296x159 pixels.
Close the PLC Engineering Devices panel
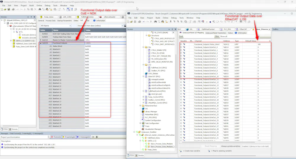[175, 29]
